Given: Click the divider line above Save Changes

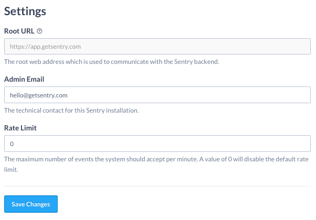Looking at the screenshot, I should coord(157,186).
